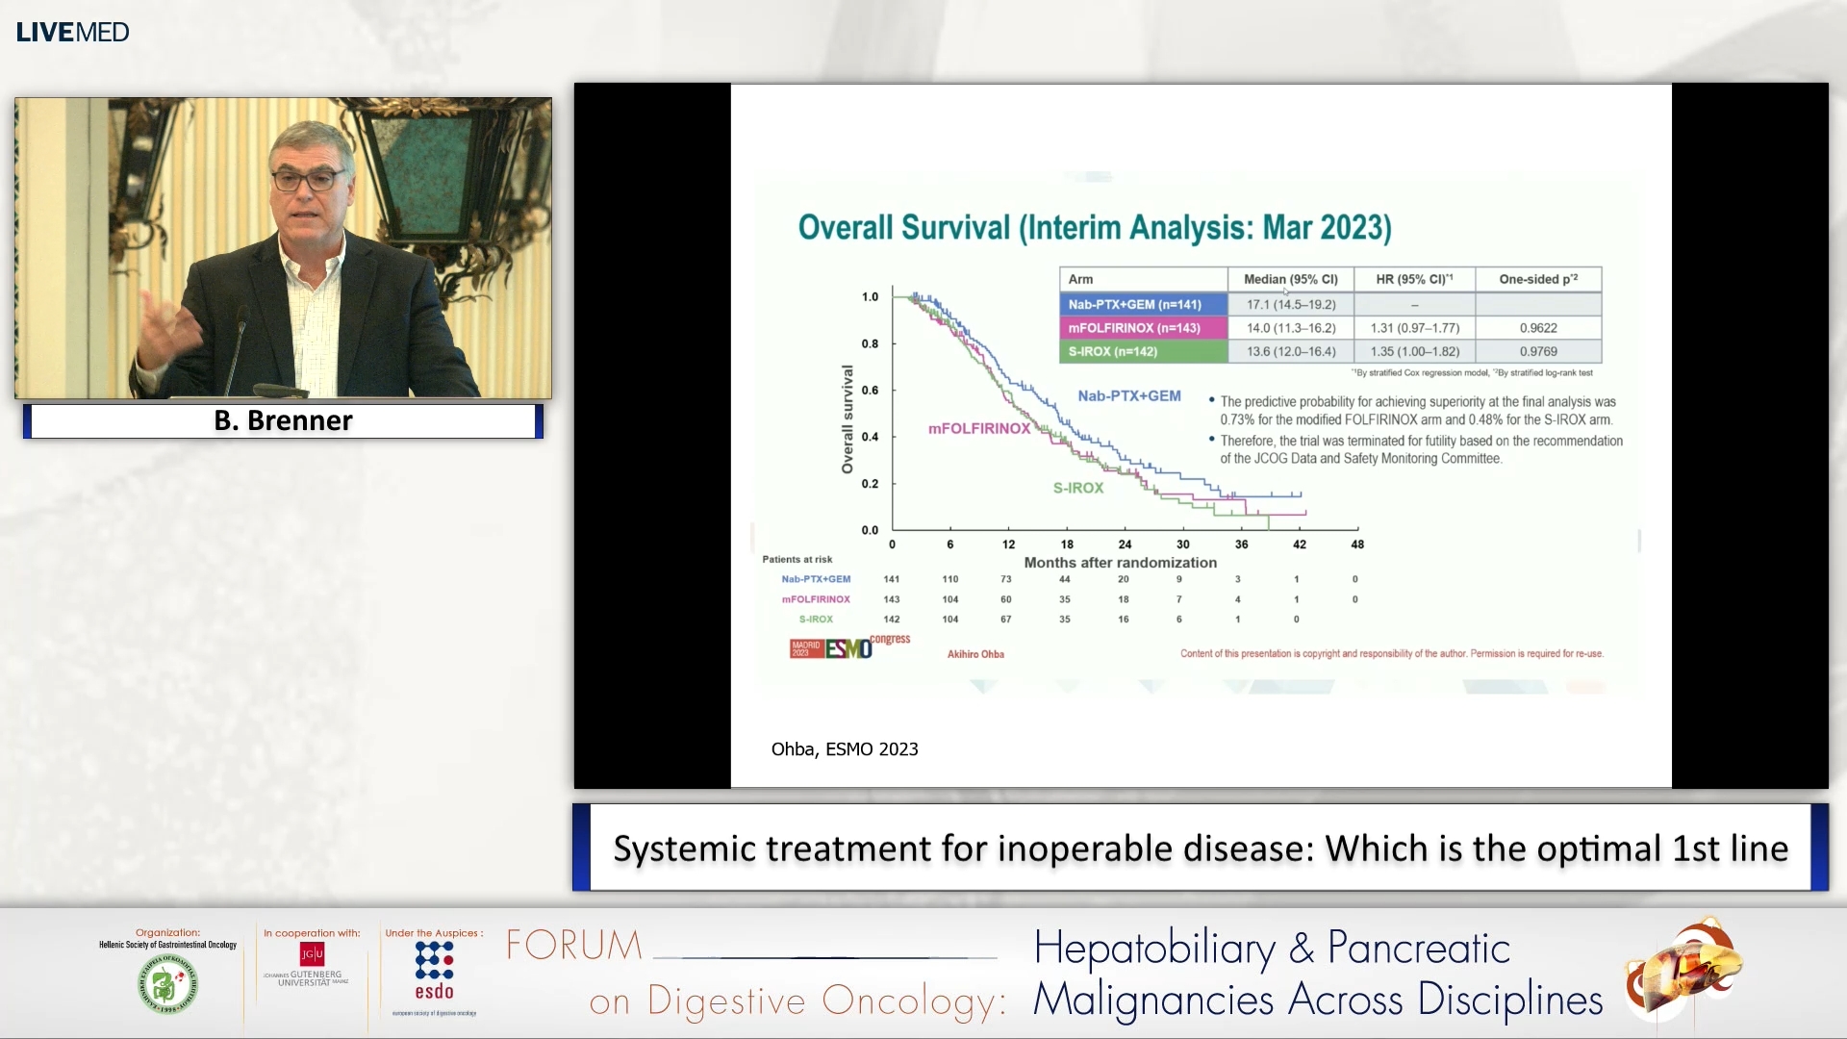Click the median value 14.0 (11.3–16.2)
The width and height of the screenshot is (1847, 1039).
1291,328
